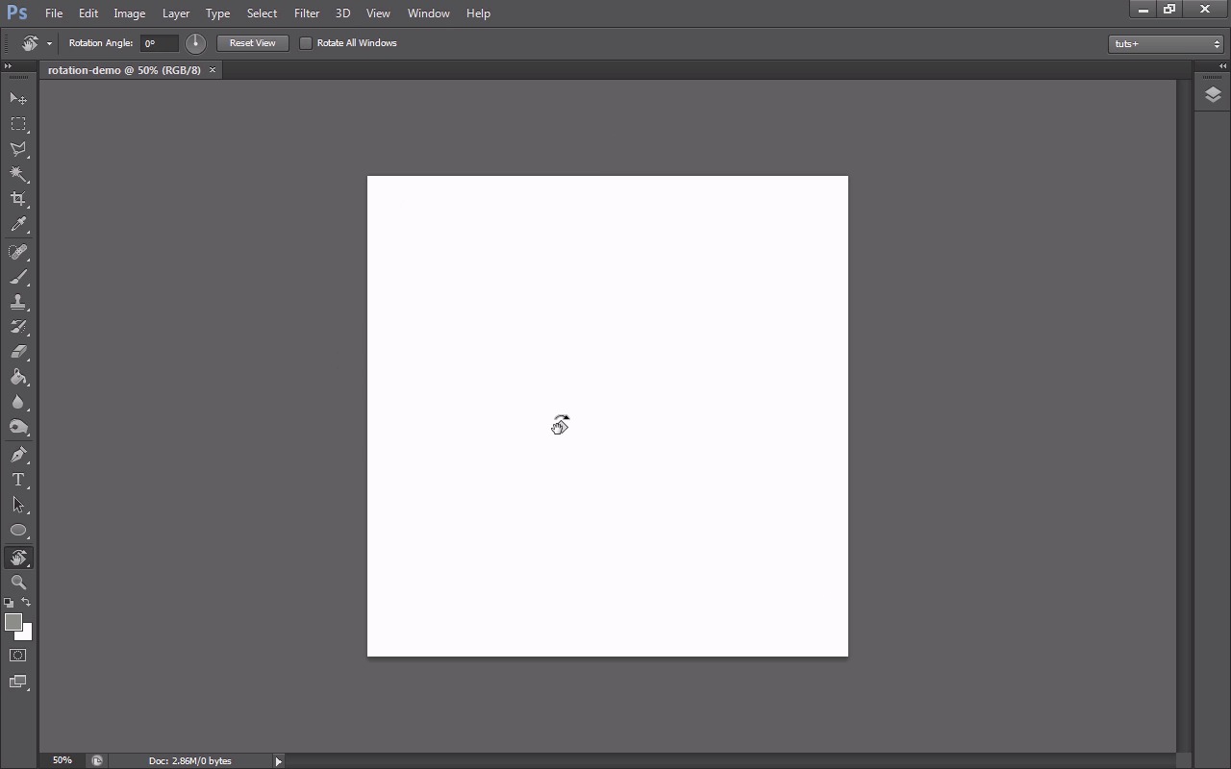Viewport: 1231px width, 769px height.
Task: Select the History Brush tool
Action: (x=18, y=327)
